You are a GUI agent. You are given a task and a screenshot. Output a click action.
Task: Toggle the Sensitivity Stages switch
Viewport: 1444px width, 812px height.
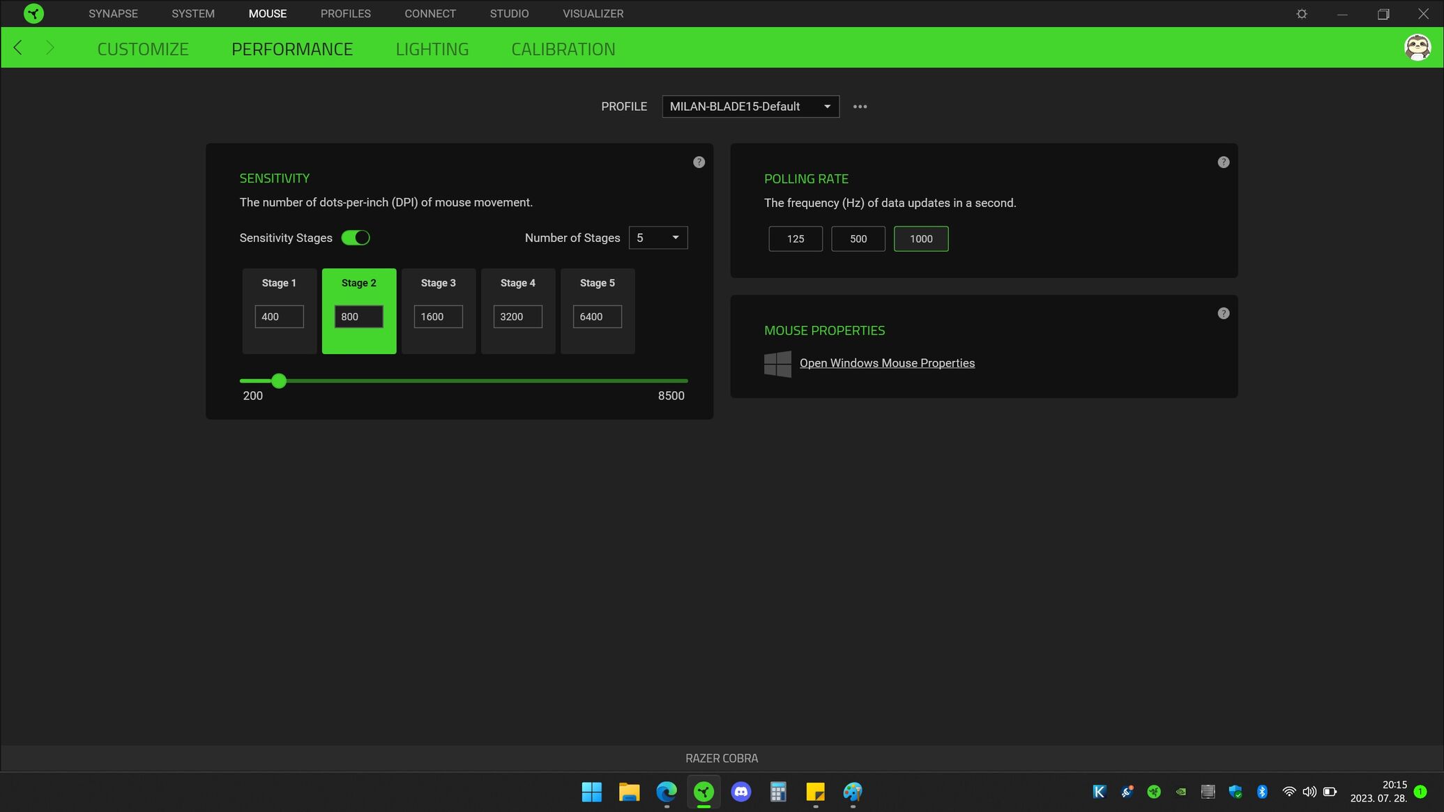(x=356, y=238)
